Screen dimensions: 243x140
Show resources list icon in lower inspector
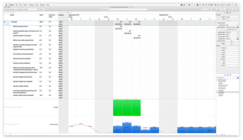coord(225,75)
